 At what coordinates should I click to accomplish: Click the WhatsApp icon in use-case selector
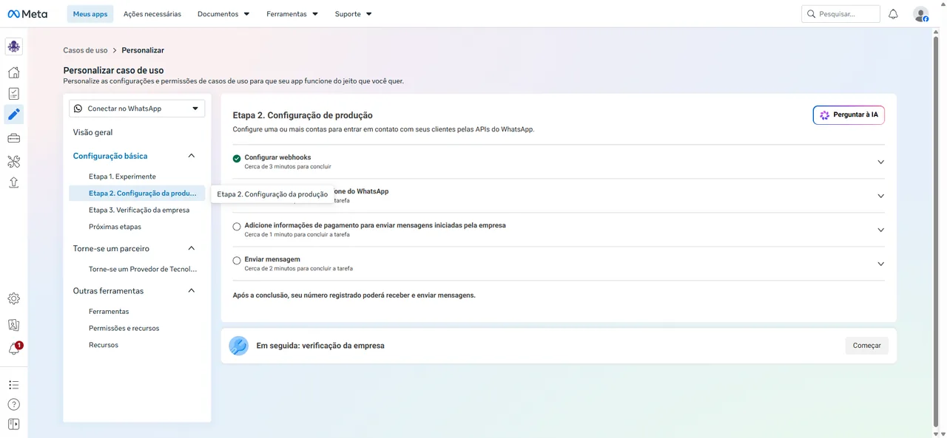click(78, 109)
